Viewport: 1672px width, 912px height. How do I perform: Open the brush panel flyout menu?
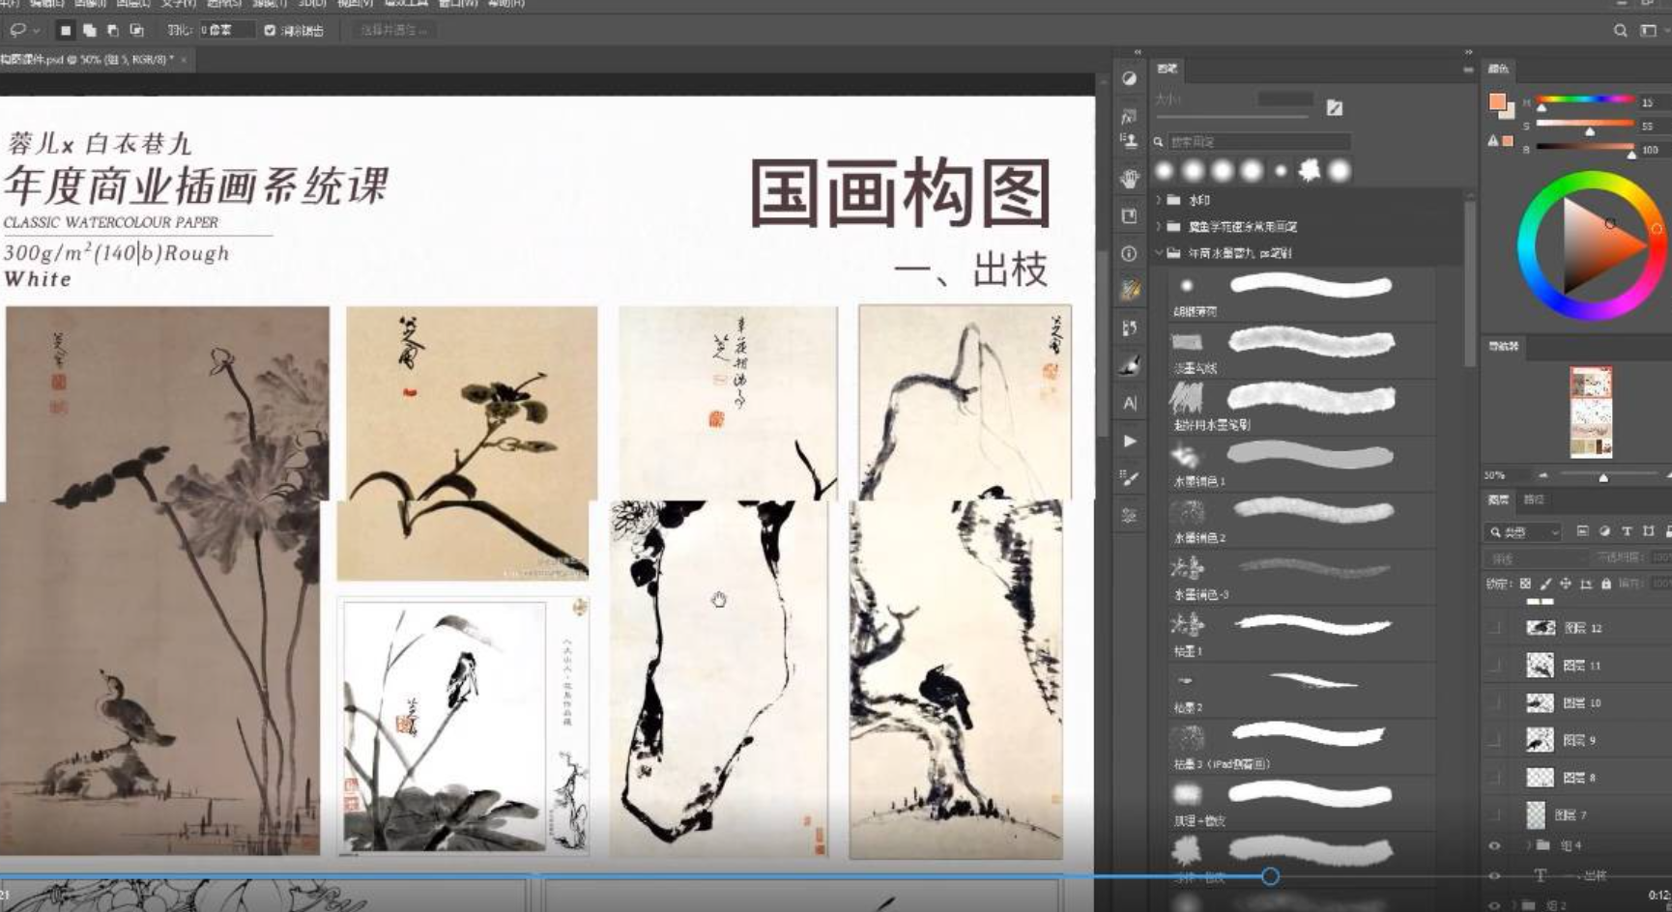[x=1468, y=70]
